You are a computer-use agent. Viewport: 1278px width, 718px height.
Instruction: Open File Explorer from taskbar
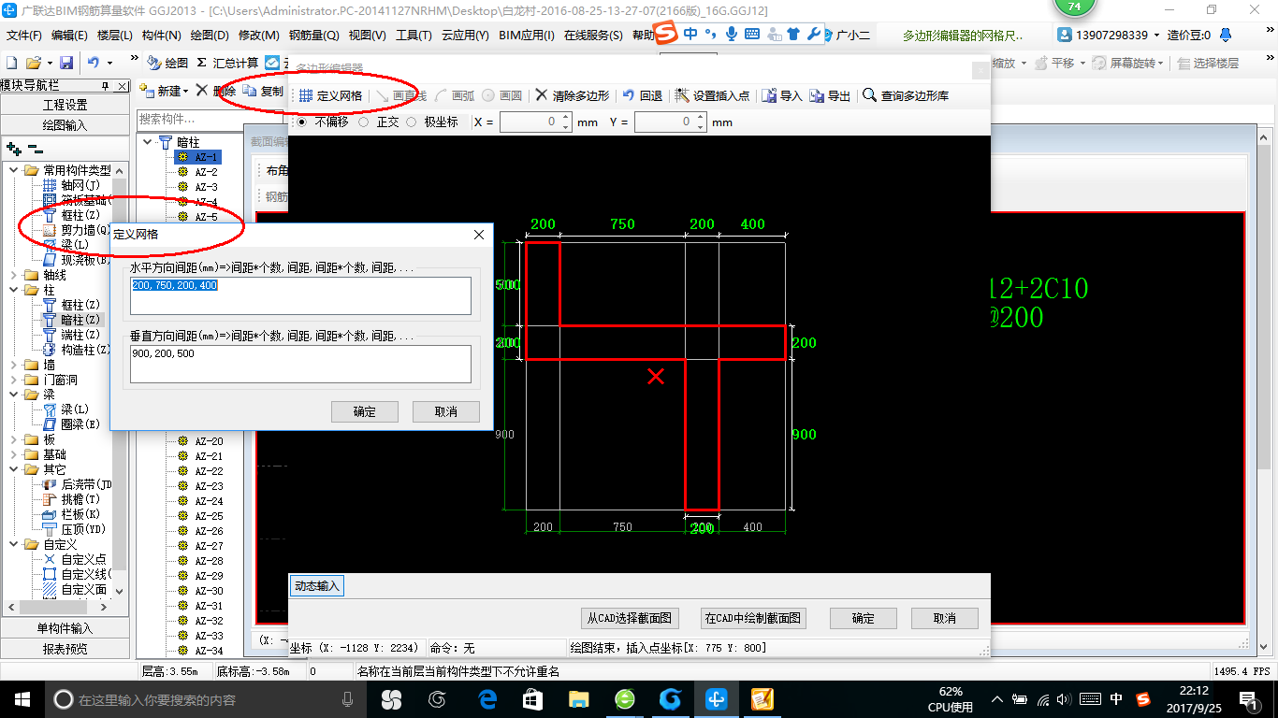tap(579, 699)
